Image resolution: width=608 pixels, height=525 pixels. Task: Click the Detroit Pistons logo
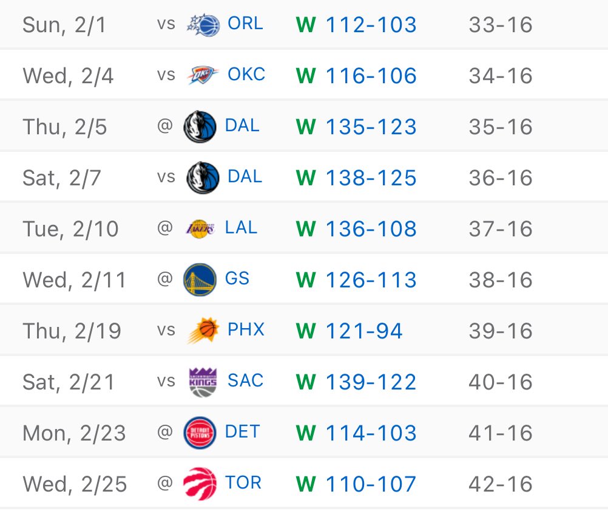tap(200, 433)
